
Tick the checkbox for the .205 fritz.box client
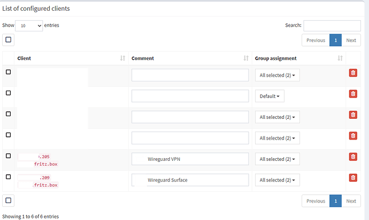[8, 156]
